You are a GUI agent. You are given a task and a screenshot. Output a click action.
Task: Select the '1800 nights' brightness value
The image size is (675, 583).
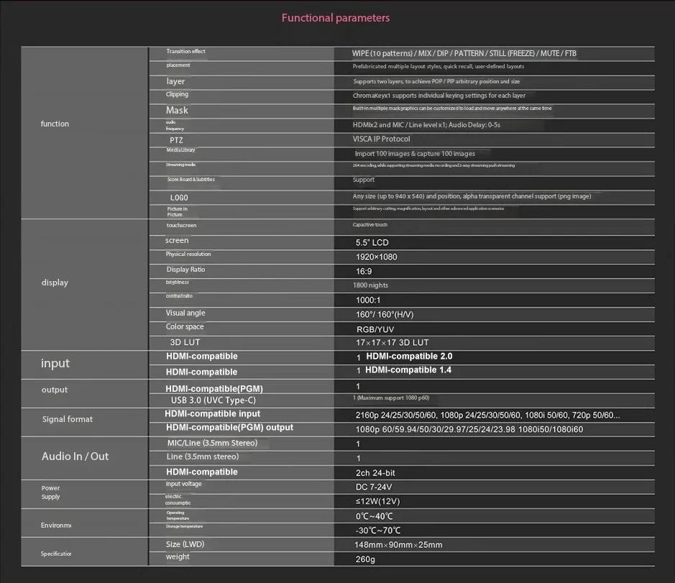coord(370,285)
